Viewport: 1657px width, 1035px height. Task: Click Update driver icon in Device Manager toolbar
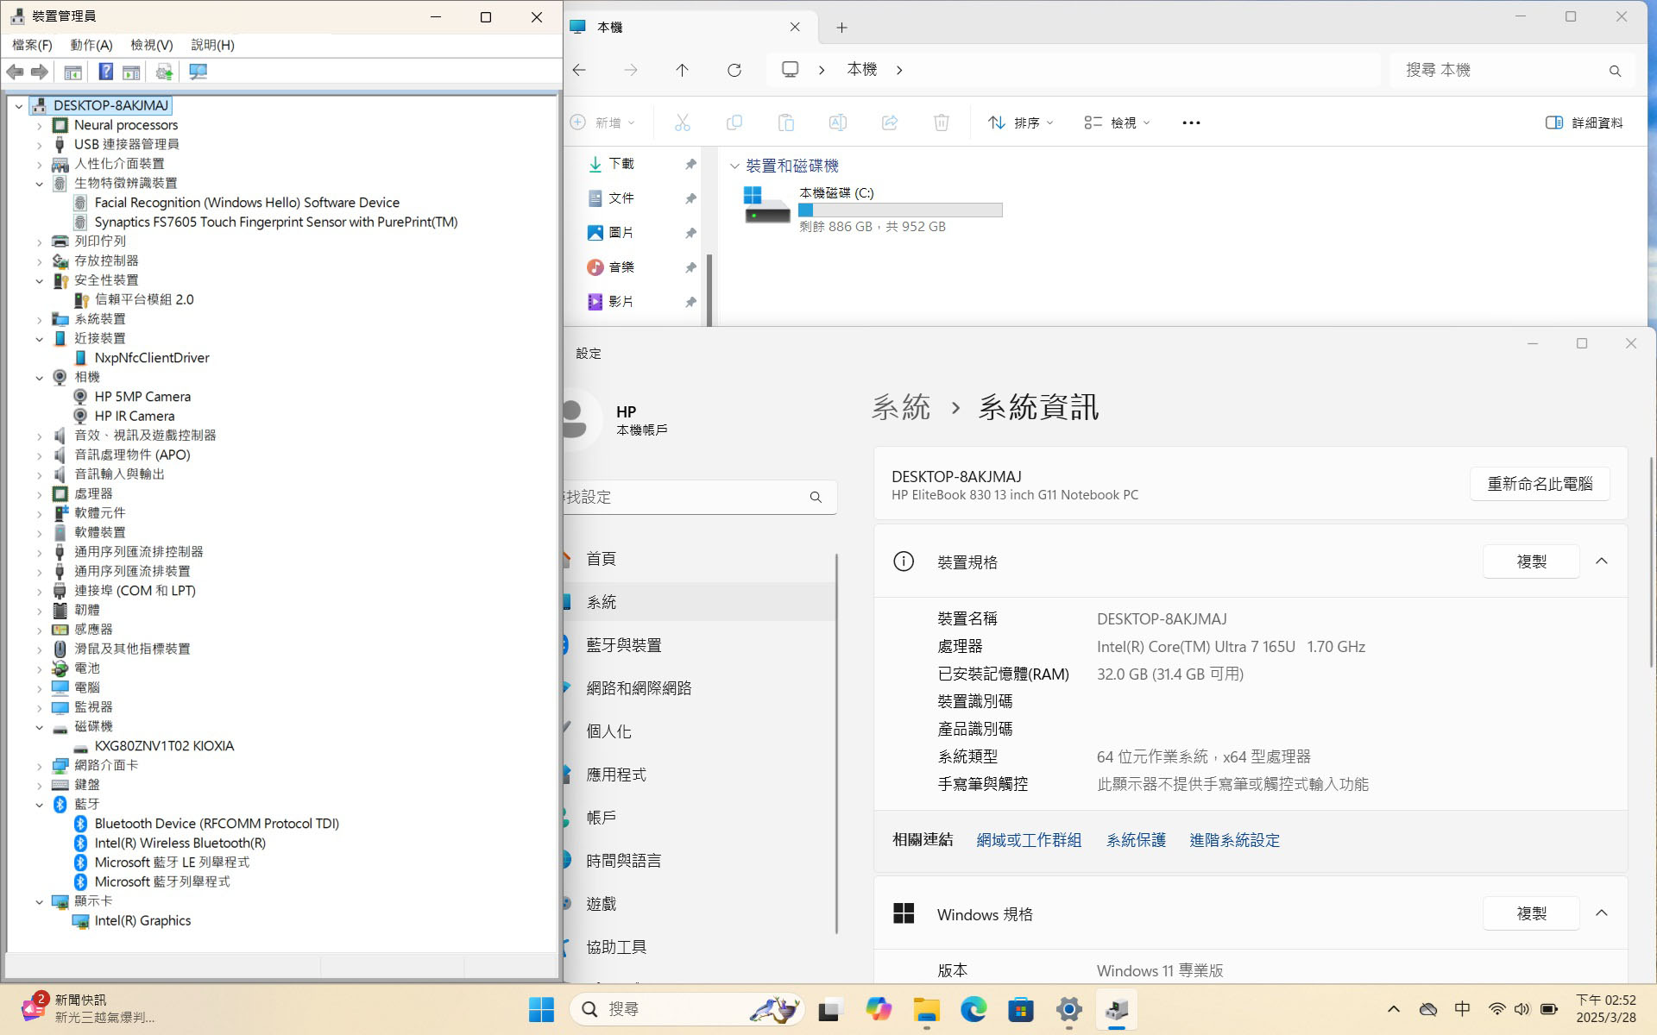pos(164,72)
